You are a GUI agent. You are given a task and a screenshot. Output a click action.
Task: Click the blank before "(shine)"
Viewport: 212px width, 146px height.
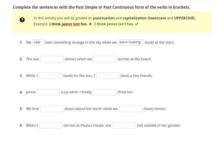[52, 59]
